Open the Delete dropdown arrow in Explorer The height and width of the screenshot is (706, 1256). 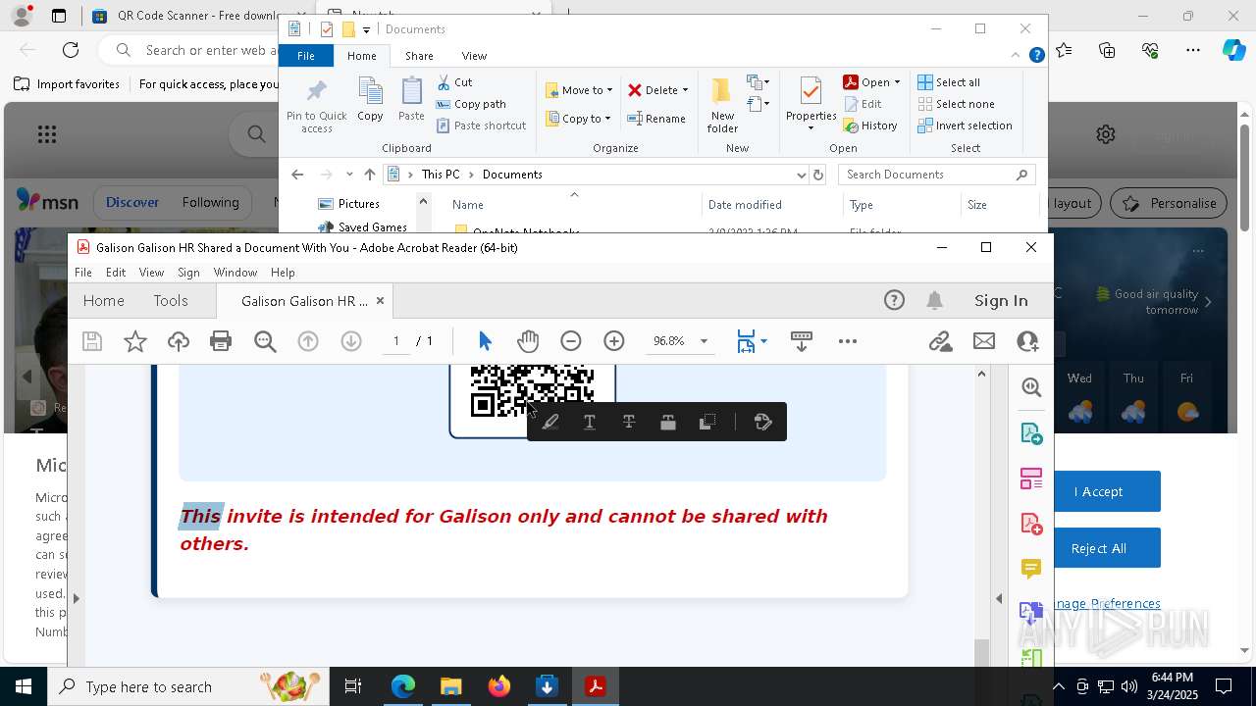(x=685, y=90)
